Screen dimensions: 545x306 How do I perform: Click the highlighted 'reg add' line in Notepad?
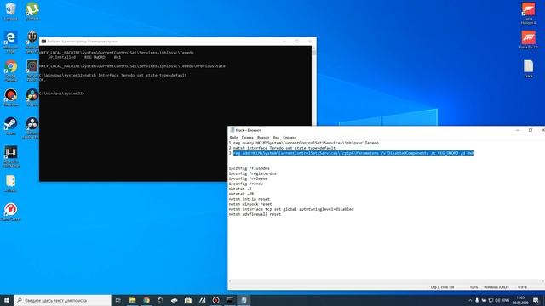point(353,153)
